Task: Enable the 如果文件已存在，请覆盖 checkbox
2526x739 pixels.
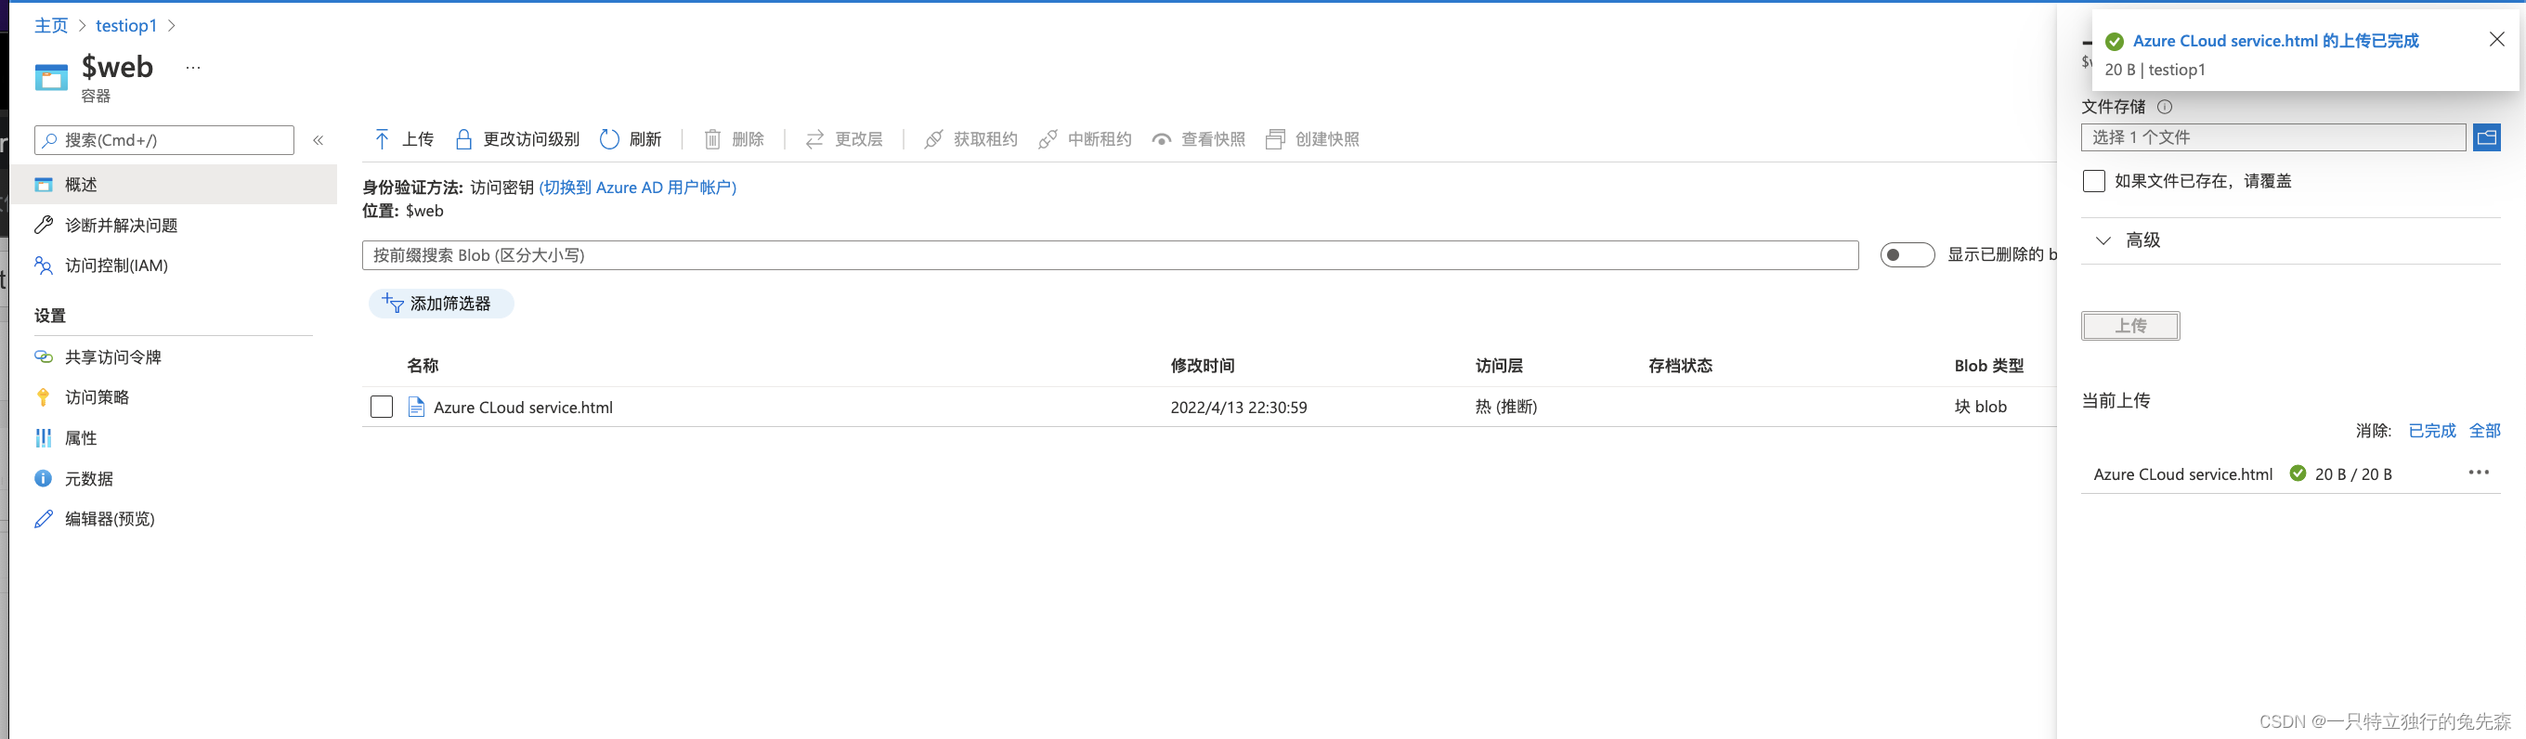Action: click(2092, 181)
